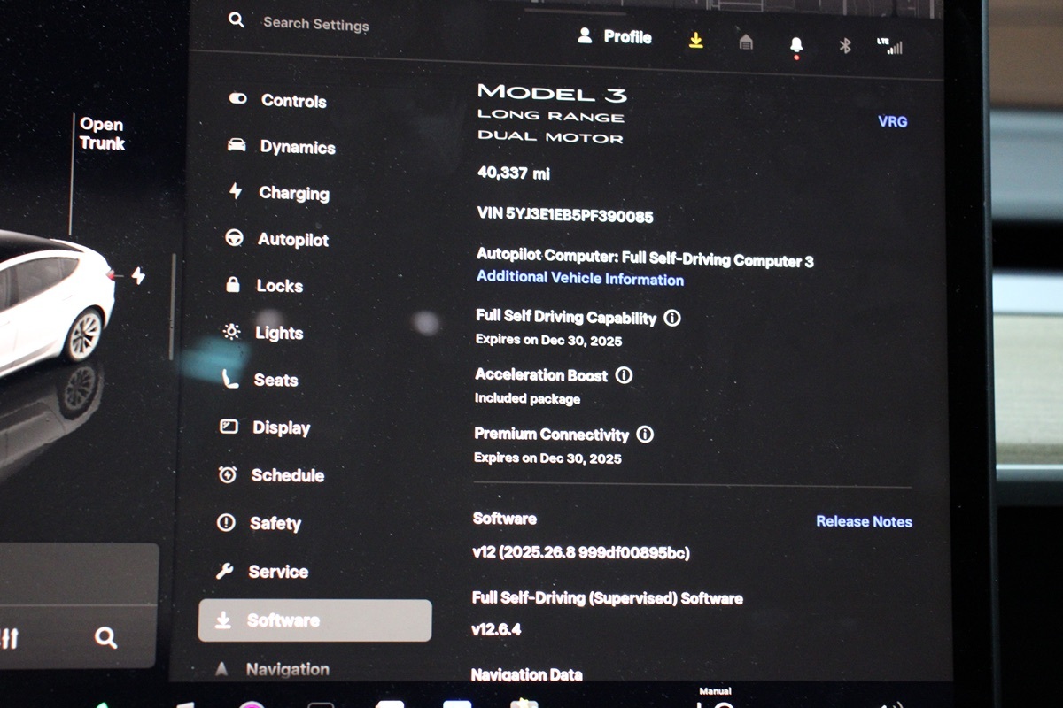
Task: Click the magnifier icon below the car
Action: tap(105, 637)
